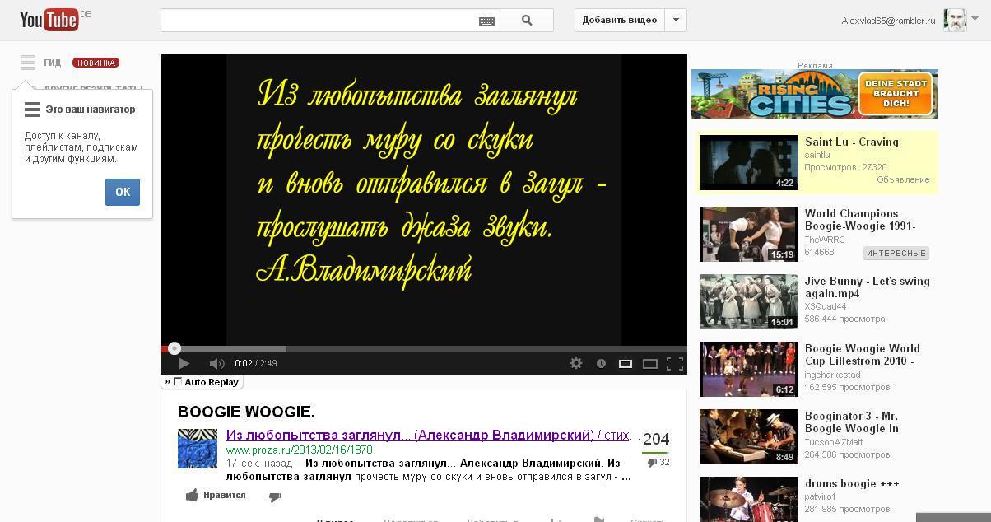Screen dimensions: 991x522
Task: Click the Добавить видео button
Action: click(619, 21)
